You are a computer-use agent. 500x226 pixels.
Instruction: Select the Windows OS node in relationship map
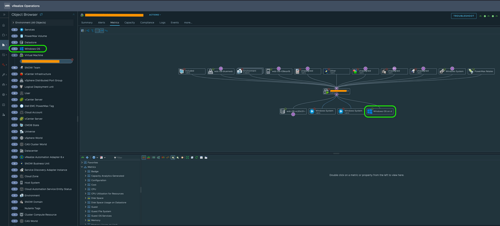(x=380, y=111)
